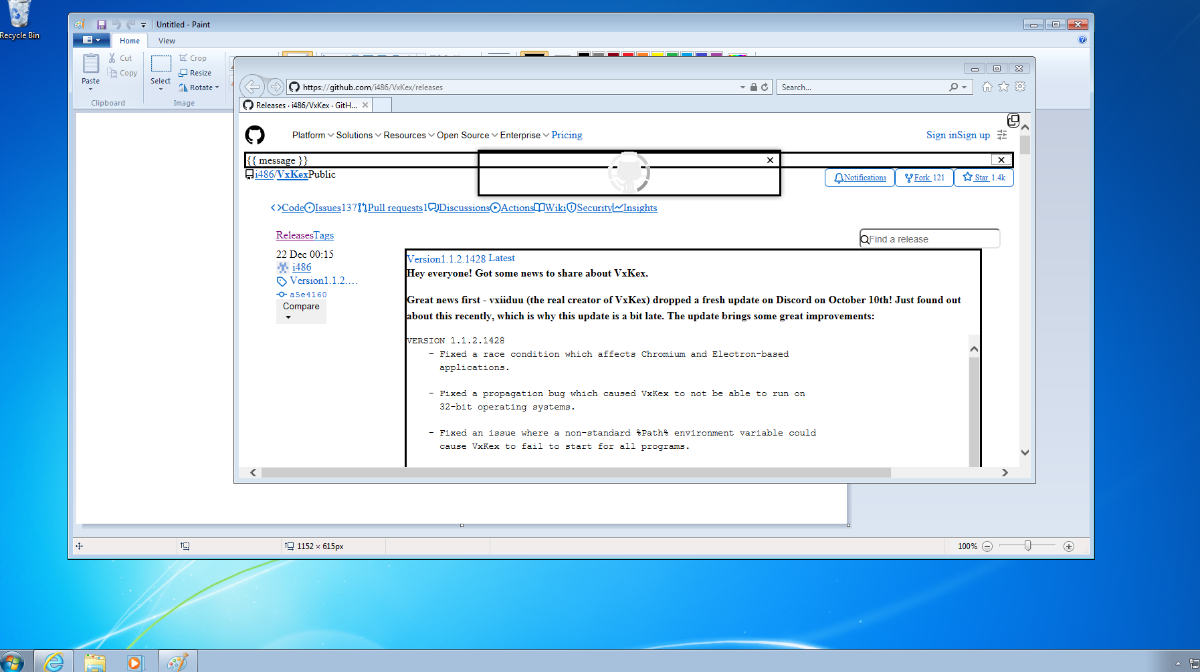Expand the Solutions menu on GitHub
This screenshot has height=672, width=1200.
tap(359, 135)
